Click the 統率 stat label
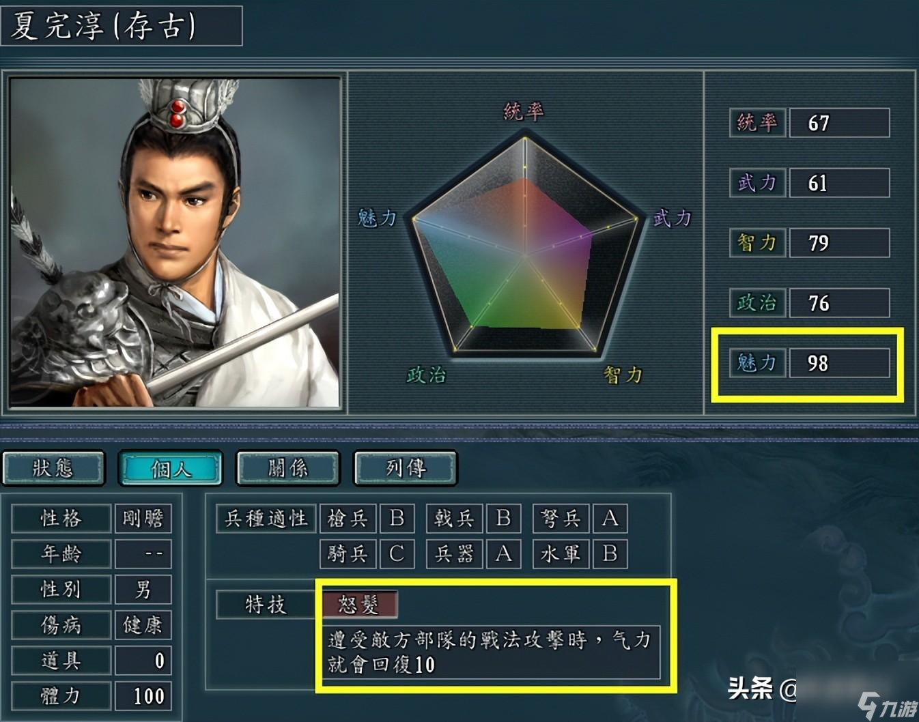Image resolution: width=919 pixels, height=722 pixels. (757, 123)
